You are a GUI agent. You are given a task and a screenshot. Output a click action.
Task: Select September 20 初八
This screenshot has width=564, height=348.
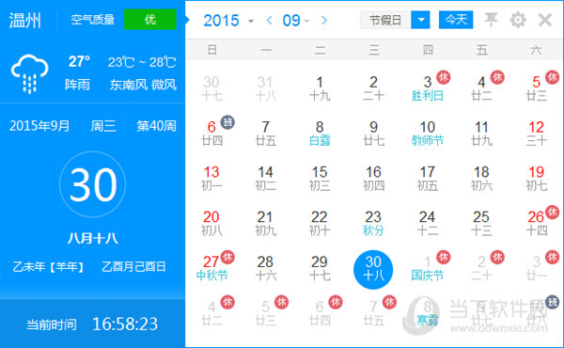click(211, 224)
